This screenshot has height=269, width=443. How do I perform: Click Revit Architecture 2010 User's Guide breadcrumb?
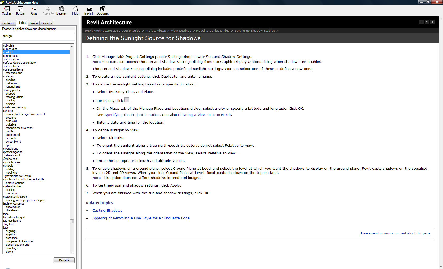point(113,31)
